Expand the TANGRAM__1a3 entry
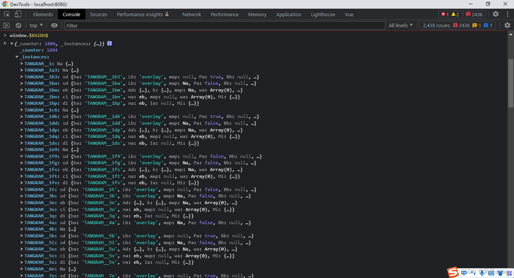514x278 pixels. (22, 70)
